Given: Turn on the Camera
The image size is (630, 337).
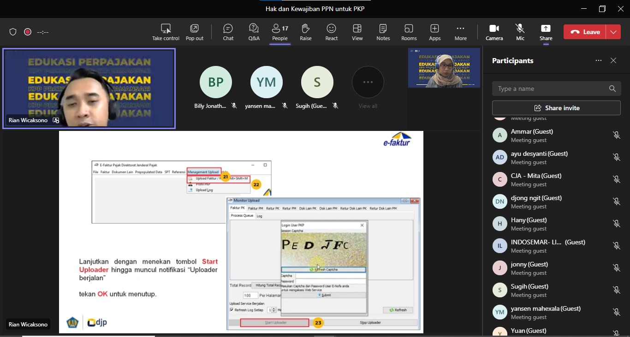Looking at the screenshot, I should [x=494, y=32].
